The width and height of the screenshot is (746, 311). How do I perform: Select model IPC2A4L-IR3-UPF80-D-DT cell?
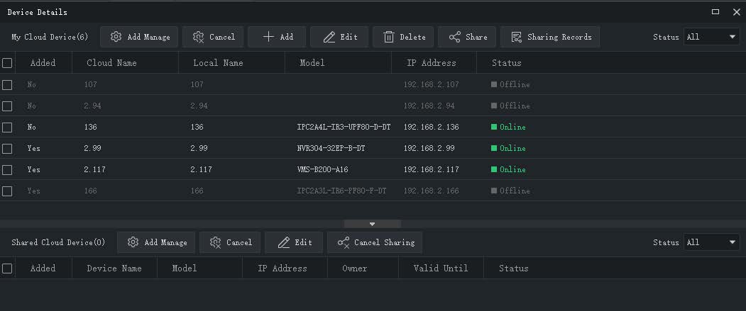click(x=344, y=128)
